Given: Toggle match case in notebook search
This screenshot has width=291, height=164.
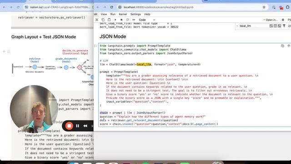Looking at the screenshot, I should [x=271, y=26].
